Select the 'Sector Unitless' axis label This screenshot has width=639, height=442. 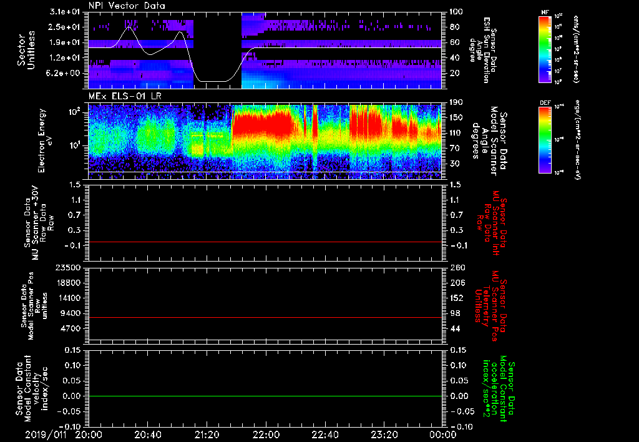click(x=25, y=50)
